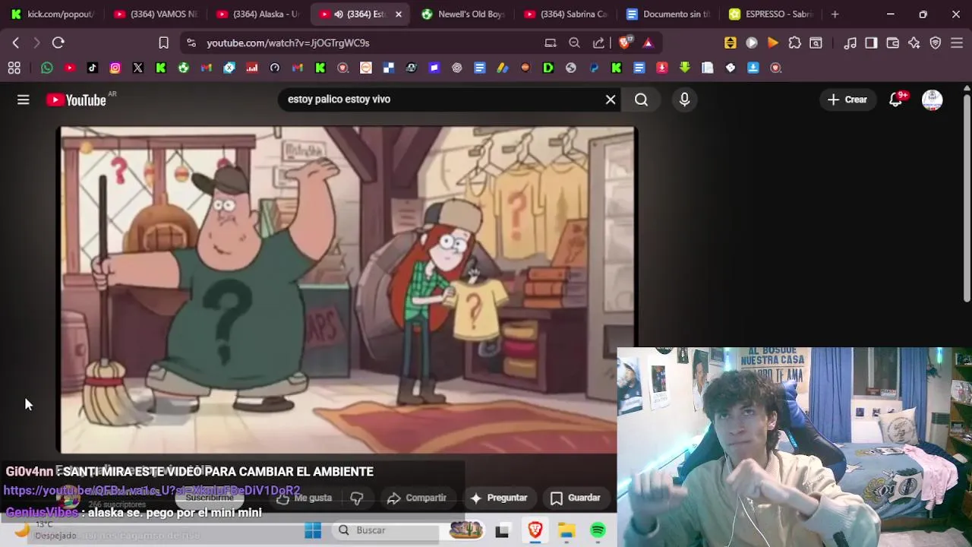Save the video with Guardar
Viewport: 972px width, 547px height.
tap(575, 498)
